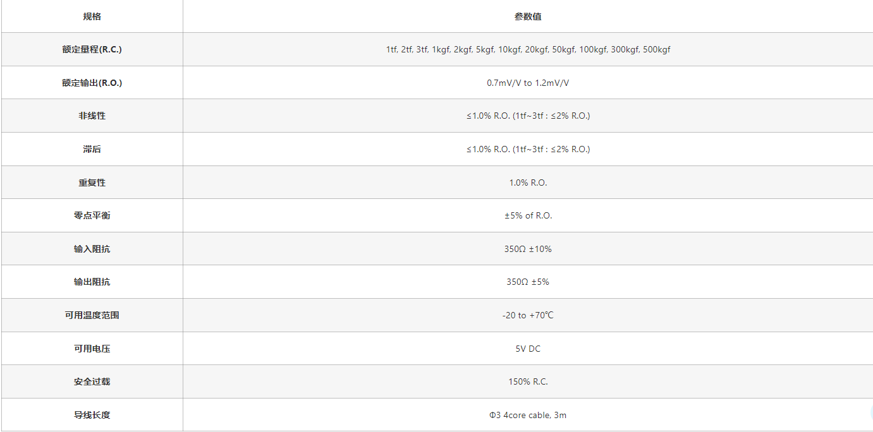The image size is (873, 432).
Task: Select the 额定量程(R.C.) row label
Action: pyautogui.click(x=92, y=49)
